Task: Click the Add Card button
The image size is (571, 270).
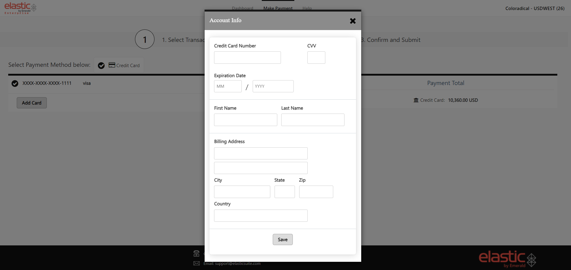Action: [32, 103]
